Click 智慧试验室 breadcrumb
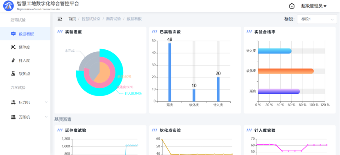Viewport: 340px width, 155px height. point(91,19)
